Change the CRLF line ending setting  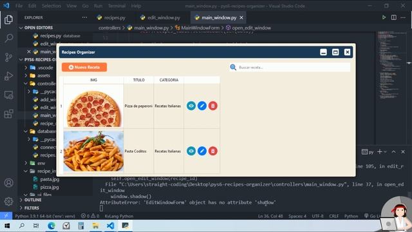pos(333,216)
